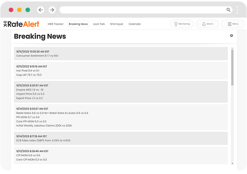Screen dimensions: 247x174
Task: Go forward with the browser forward arrow
Action: tap(52, 10)
